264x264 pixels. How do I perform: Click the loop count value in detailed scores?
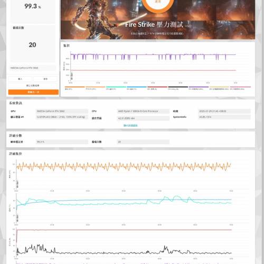pos(143,142)
